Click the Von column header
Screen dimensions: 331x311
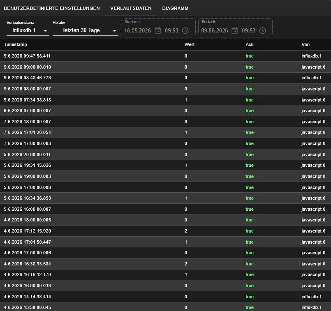coord(305,44)
